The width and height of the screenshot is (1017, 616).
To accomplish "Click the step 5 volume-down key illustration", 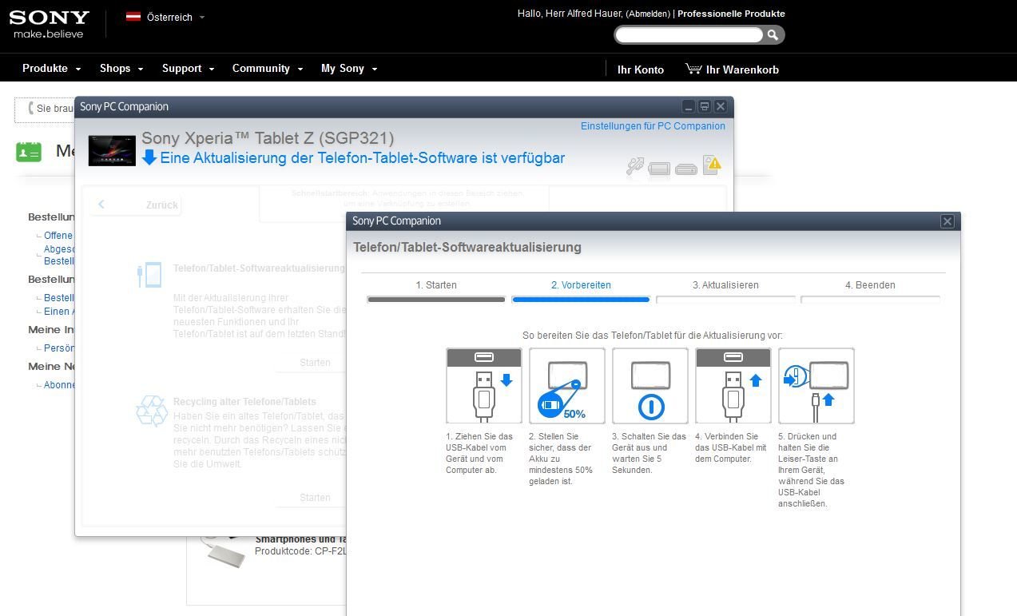I will click(x=816, y=386).
